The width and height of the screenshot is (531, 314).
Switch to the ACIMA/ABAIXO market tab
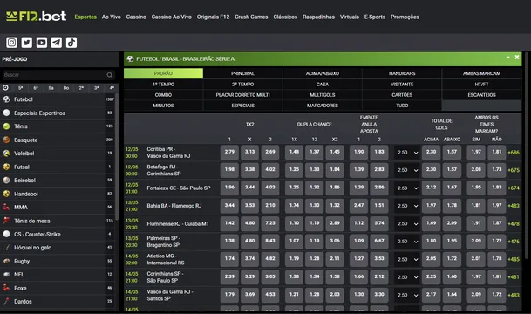pos(323,73)
